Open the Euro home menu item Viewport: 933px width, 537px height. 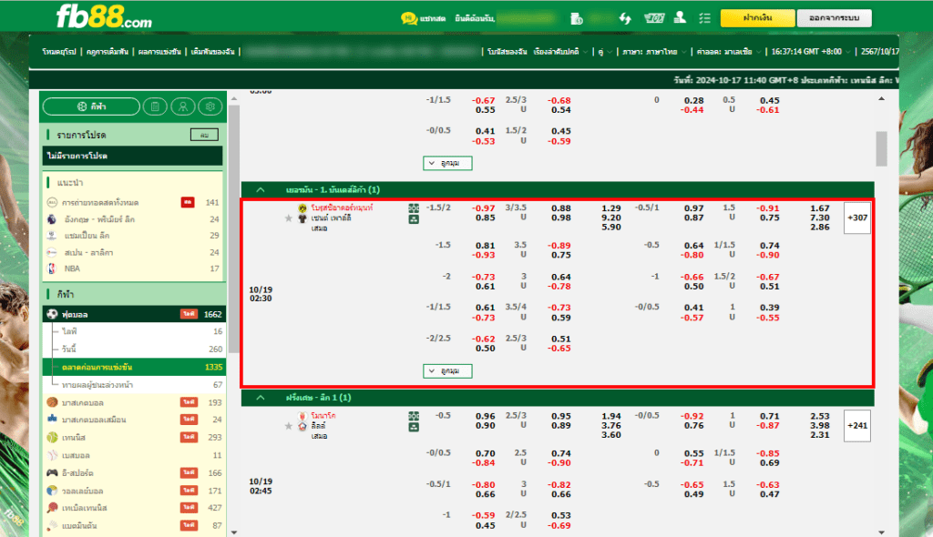[59, 52]
